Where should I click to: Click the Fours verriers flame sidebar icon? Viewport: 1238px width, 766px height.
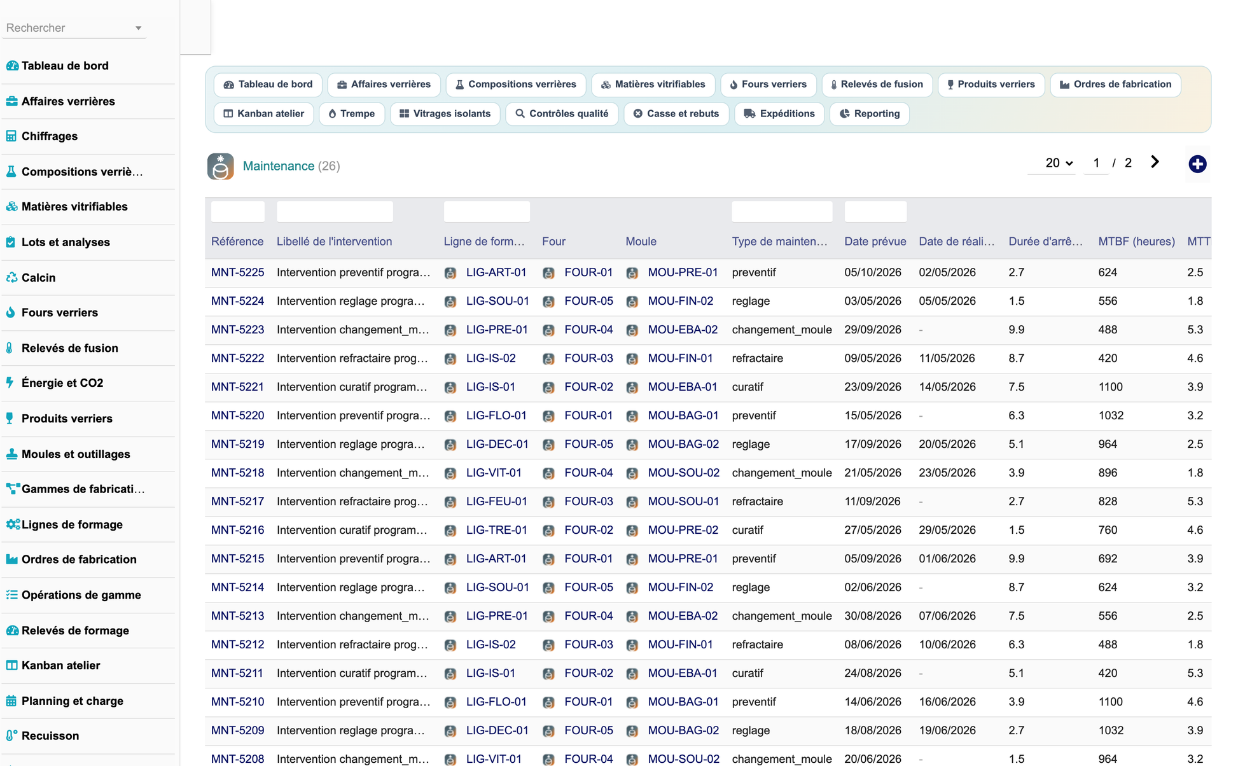point(11,312)
